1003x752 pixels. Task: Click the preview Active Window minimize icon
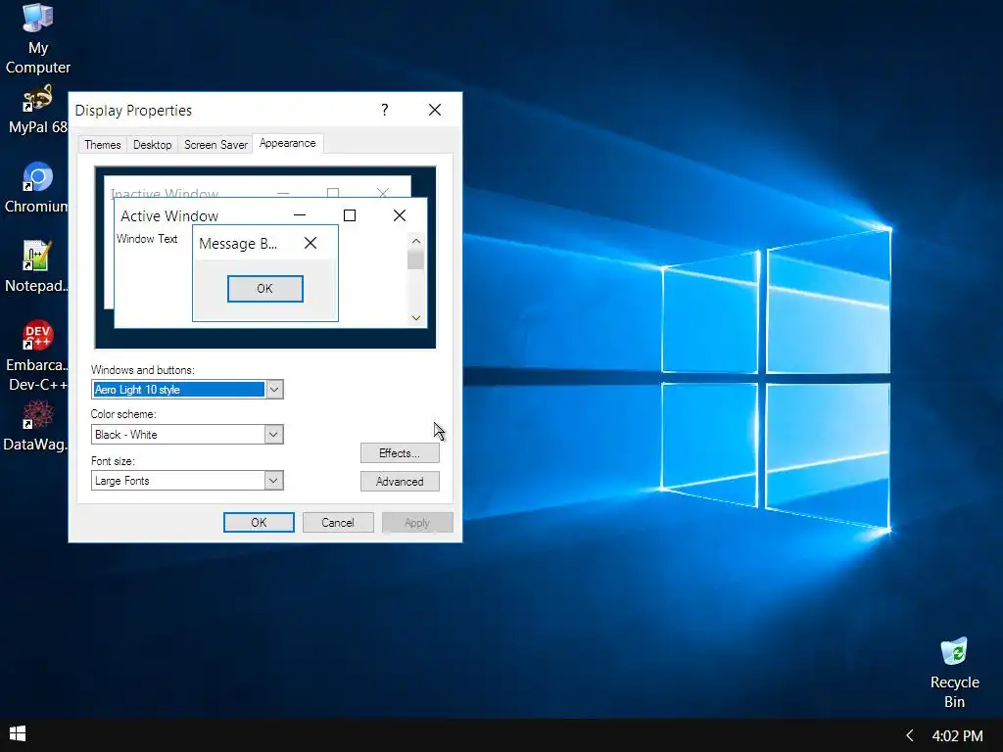tap(300, 215)
